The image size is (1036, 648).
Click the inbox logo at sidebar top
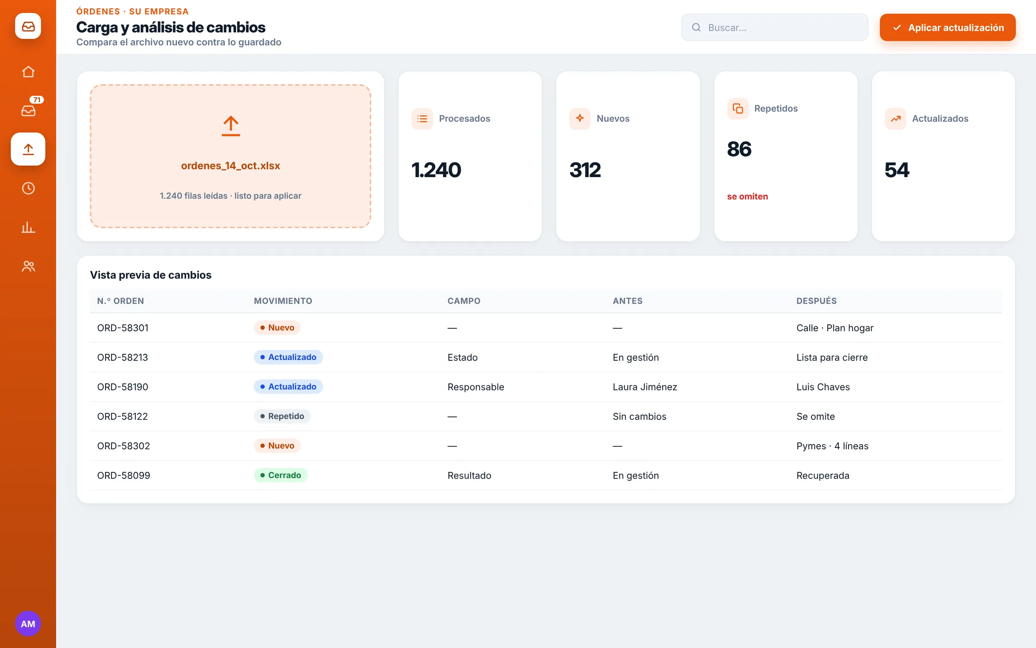28,26
